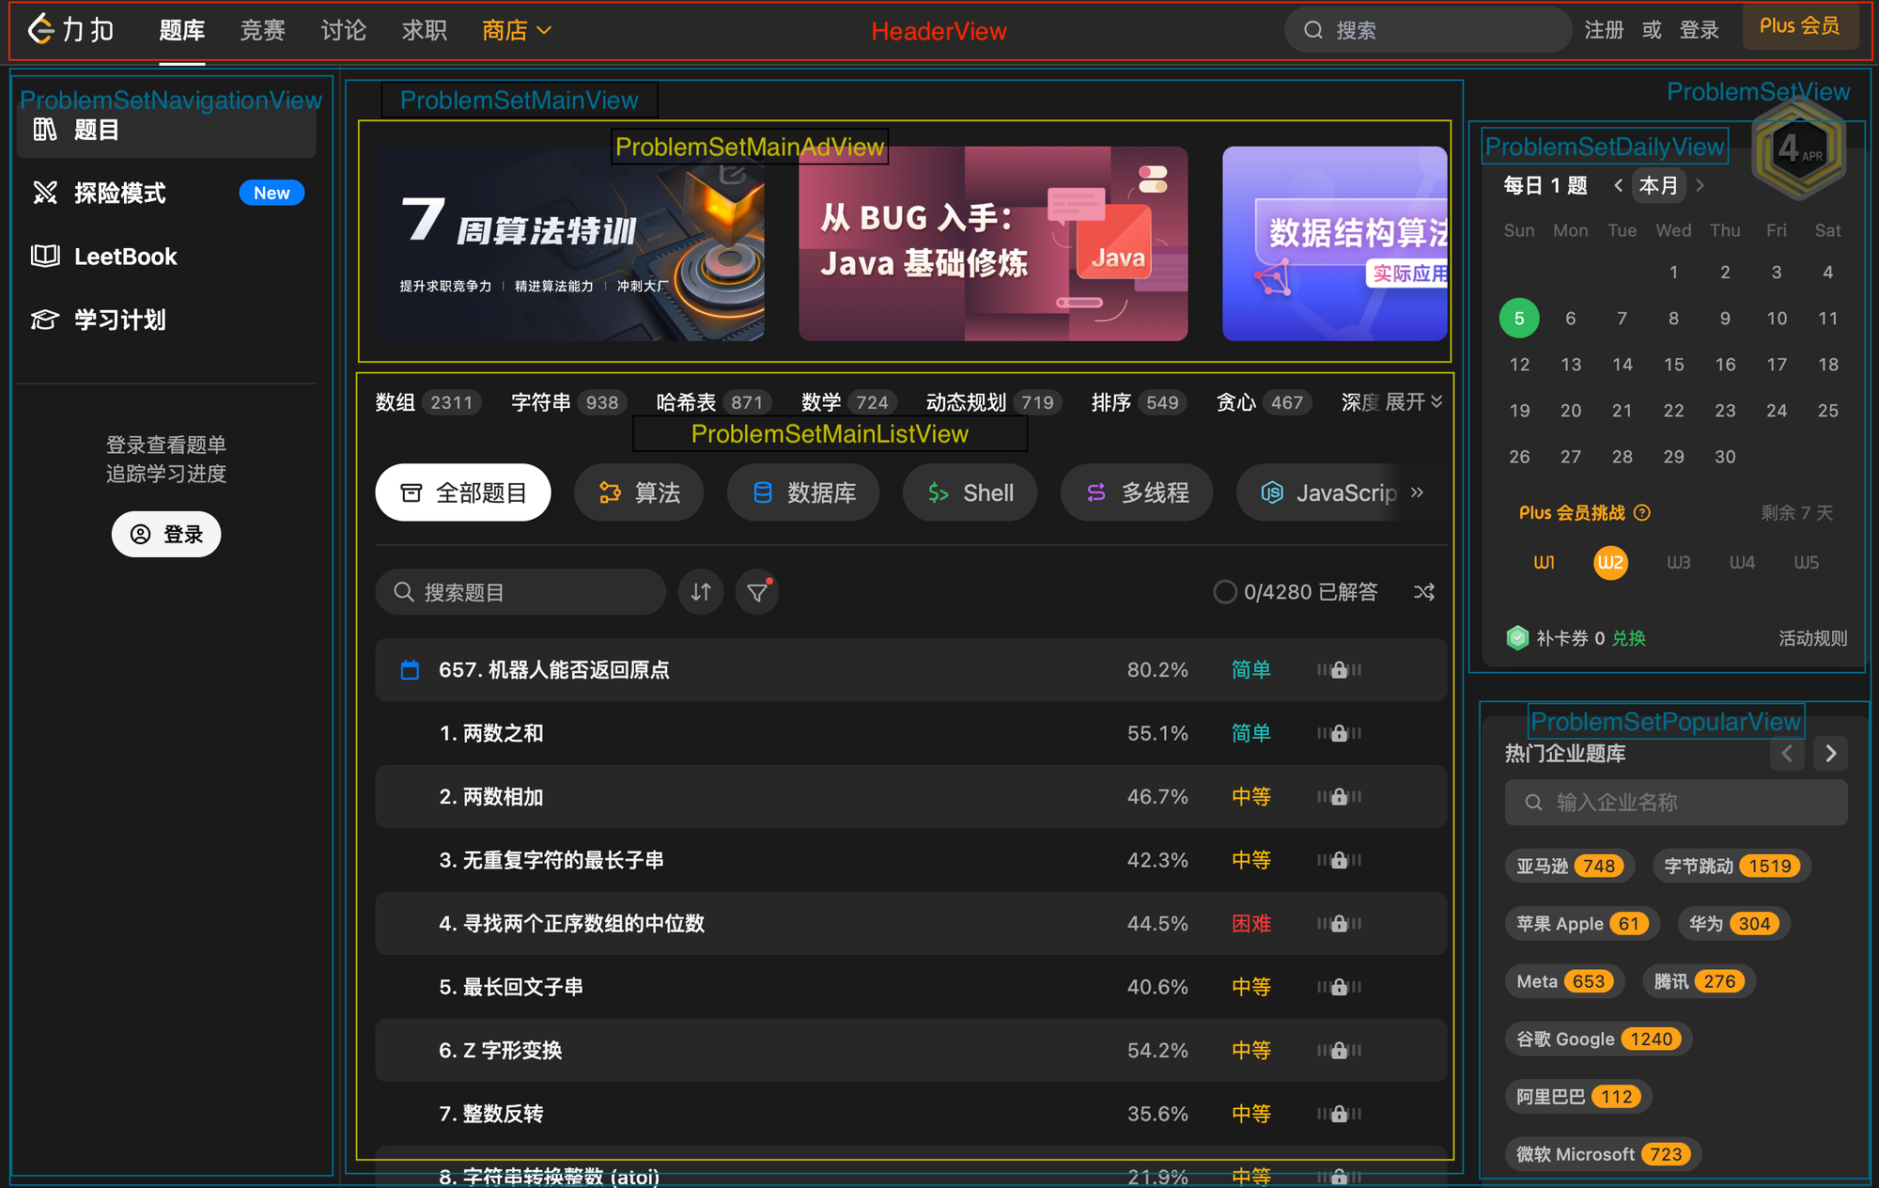Click the lock icon on 两数之和 row
The width and height of the screenshot is (1879, 1188).
(1340, 733)
